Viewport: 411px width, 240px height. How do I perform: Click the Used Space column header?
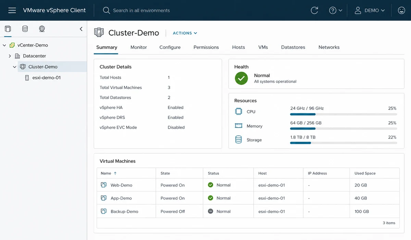point(375,173)
